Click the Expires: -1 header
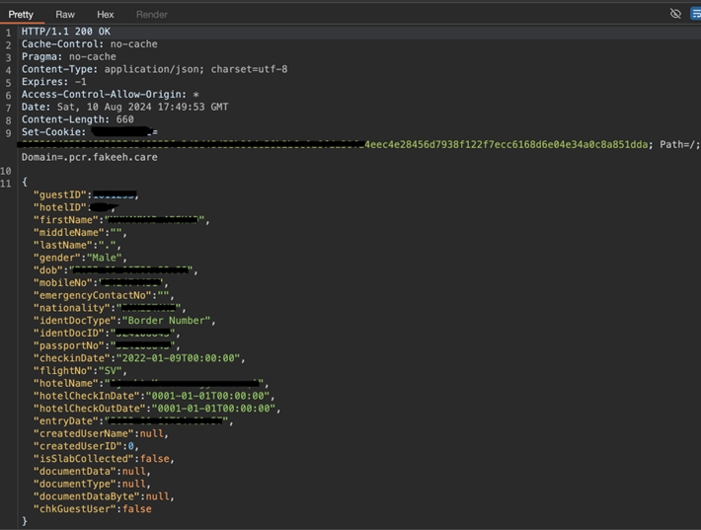The width and height of the screenshot is (701, 530). pyautogui.click(x=54, y=81)
